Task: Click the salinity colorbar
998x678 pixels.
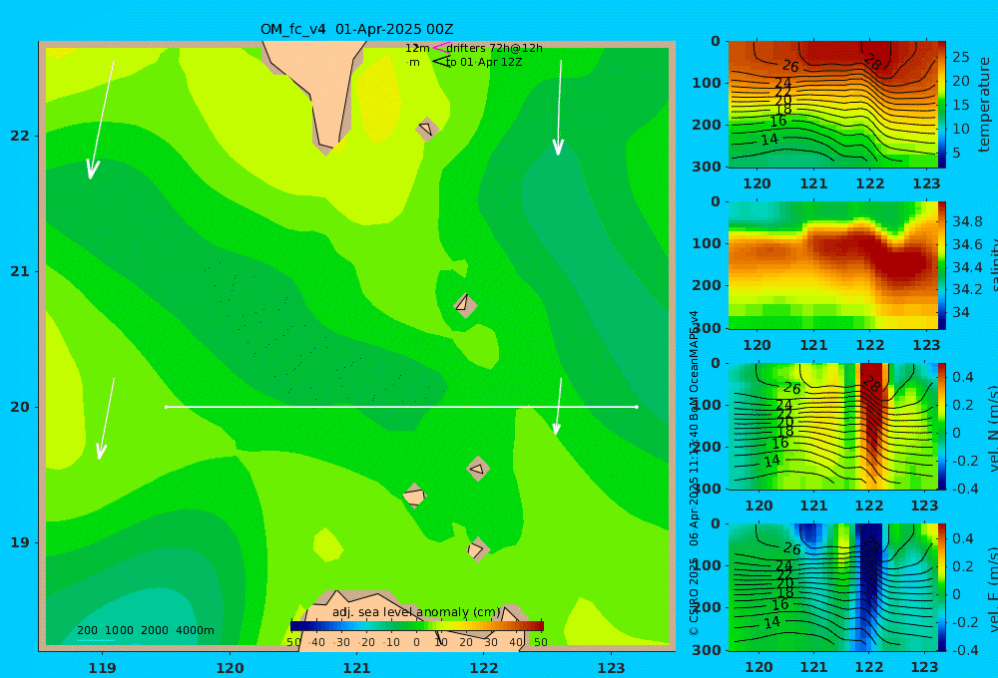Action: pyautogui.click(x=942, y=265)
